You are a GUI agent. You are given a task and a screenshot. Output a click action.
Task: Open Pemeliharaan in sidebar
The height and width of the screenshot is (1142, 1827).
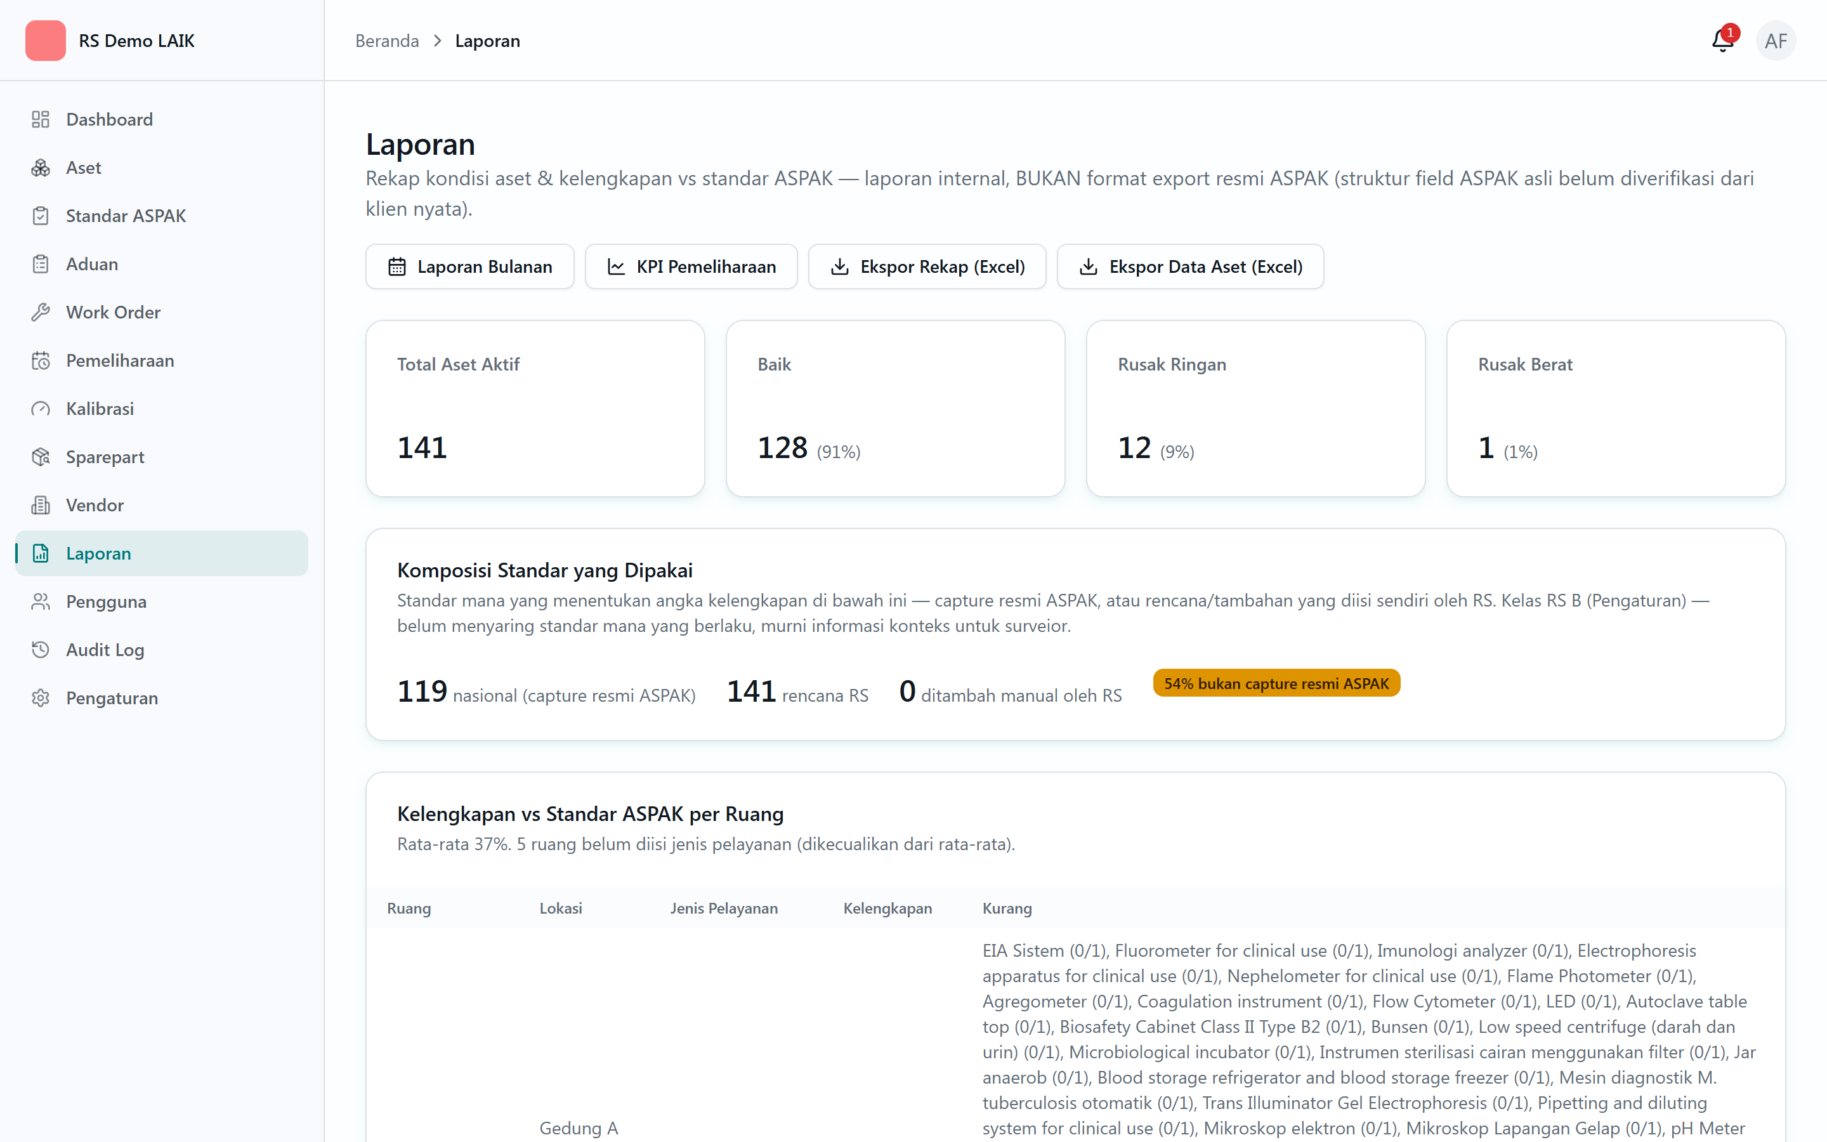coord(162,360)
